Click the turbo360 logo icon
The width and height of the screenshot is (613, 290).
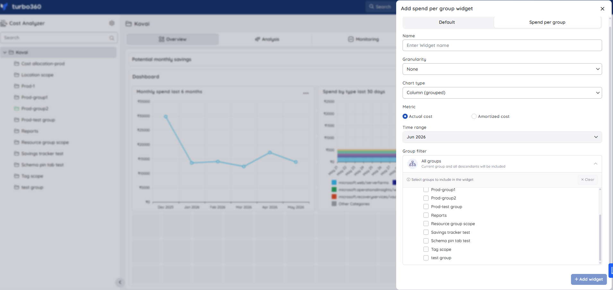[4, 6]
